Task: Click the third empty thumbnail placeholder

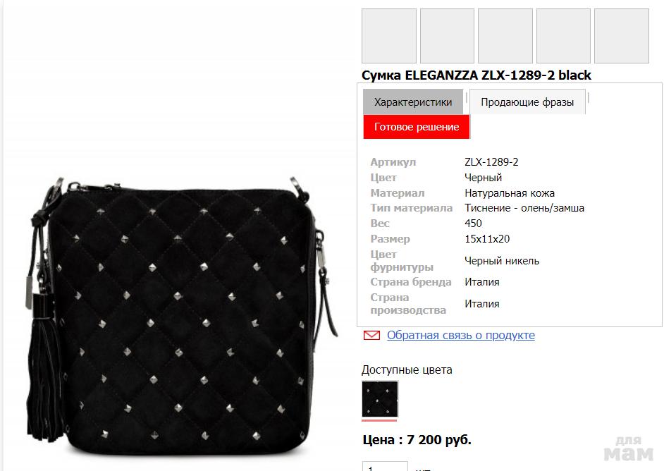Action: point(505,36)
